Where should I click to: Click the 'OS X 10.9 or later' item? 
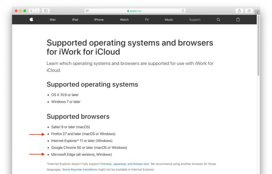coord(65,95)
